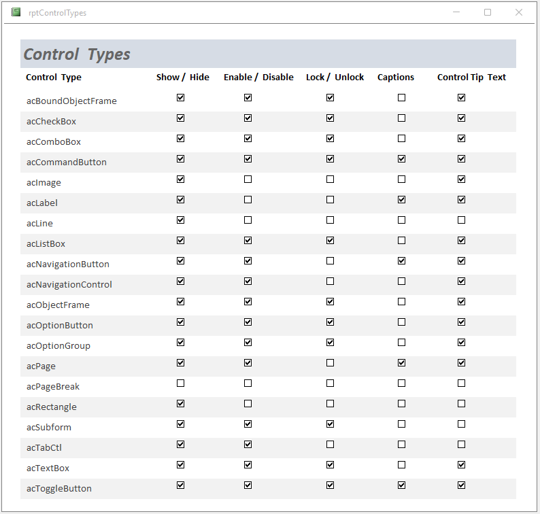This screenshot has height=514, width=540.
Task: Toggle Enable/Disable checkbox for acNavigationControl
Action: (248, 281)
